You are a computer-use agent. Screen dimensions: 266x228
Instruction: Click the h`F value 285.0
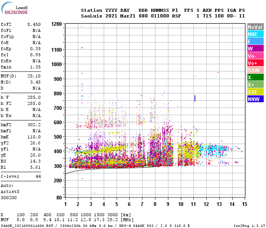[34, 97]
